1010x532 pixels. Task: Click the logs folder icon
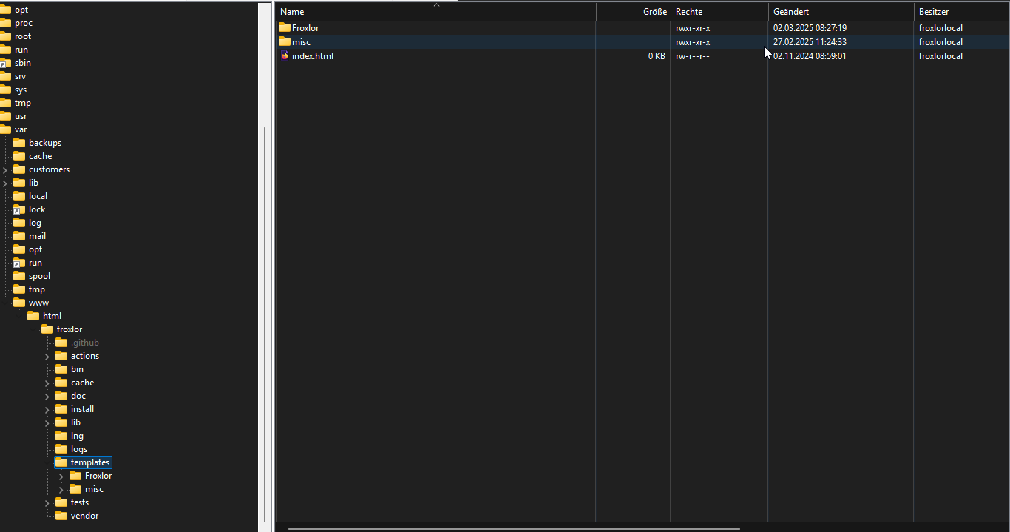pyautogui.click(x=61, y=449)
